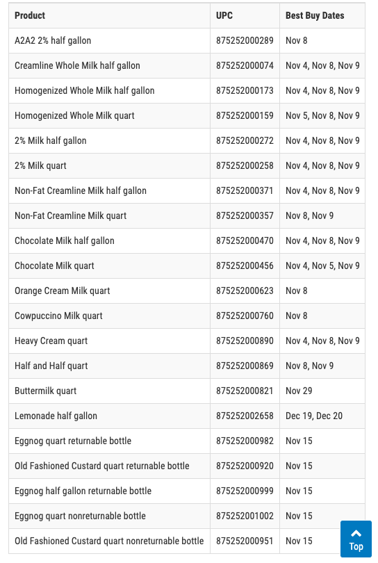Select the 2% Milk quart row
Viewport: 378px width, 563px height.
tap(187, 166)
